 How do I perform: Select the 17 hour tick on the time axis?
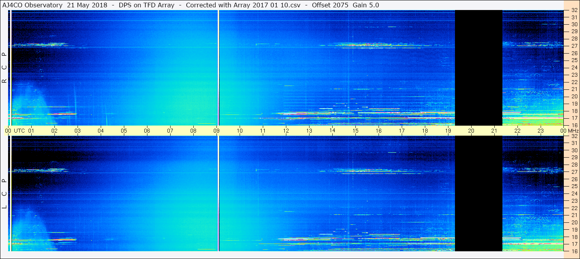pyautogui.click(x=402, y=131)
